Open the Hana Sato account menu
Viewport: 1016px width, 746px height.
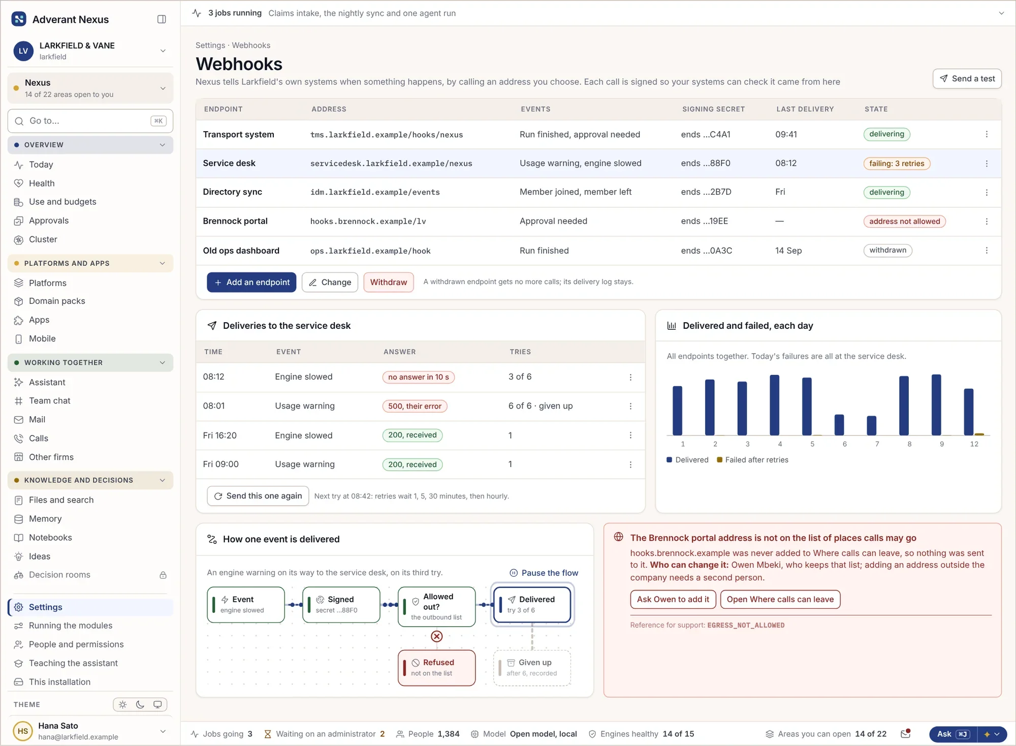pos(90,731)
